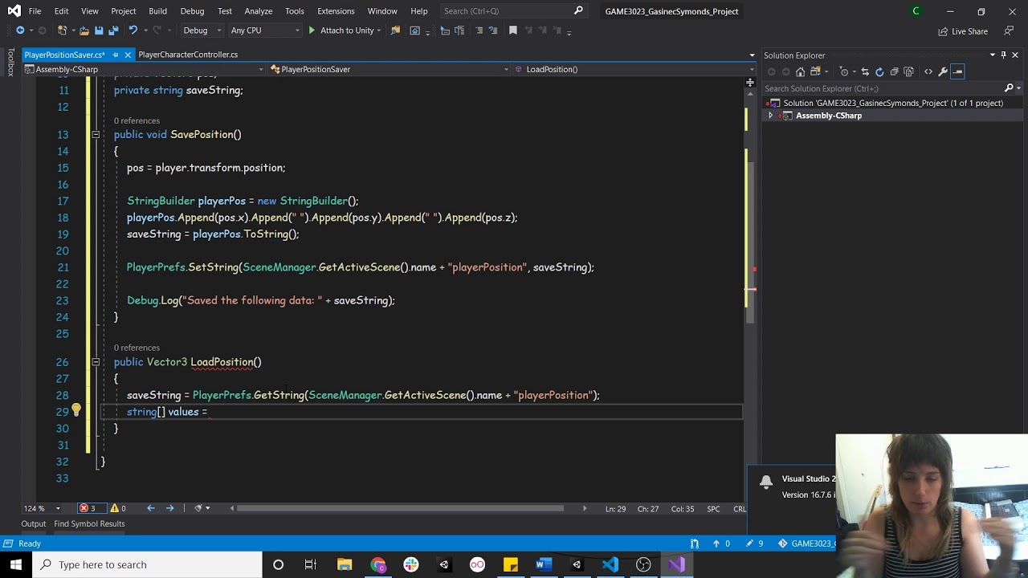Collapse the SavePosition method outline
The height and width of the screenshot is (578, 1028).
tap(95, 135)
